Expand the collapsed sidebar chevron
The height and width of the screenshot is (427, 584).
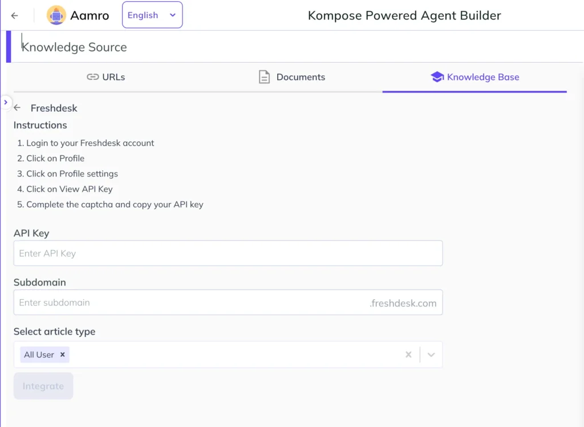(6, 102)
